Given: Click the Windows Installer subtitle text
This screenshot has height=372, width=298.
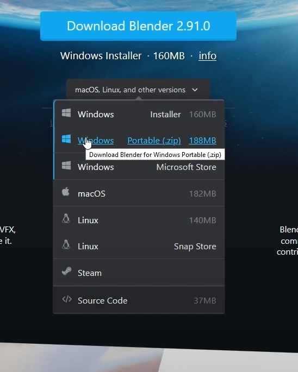Looking at the screenshot, I should (x=101, y=56).
